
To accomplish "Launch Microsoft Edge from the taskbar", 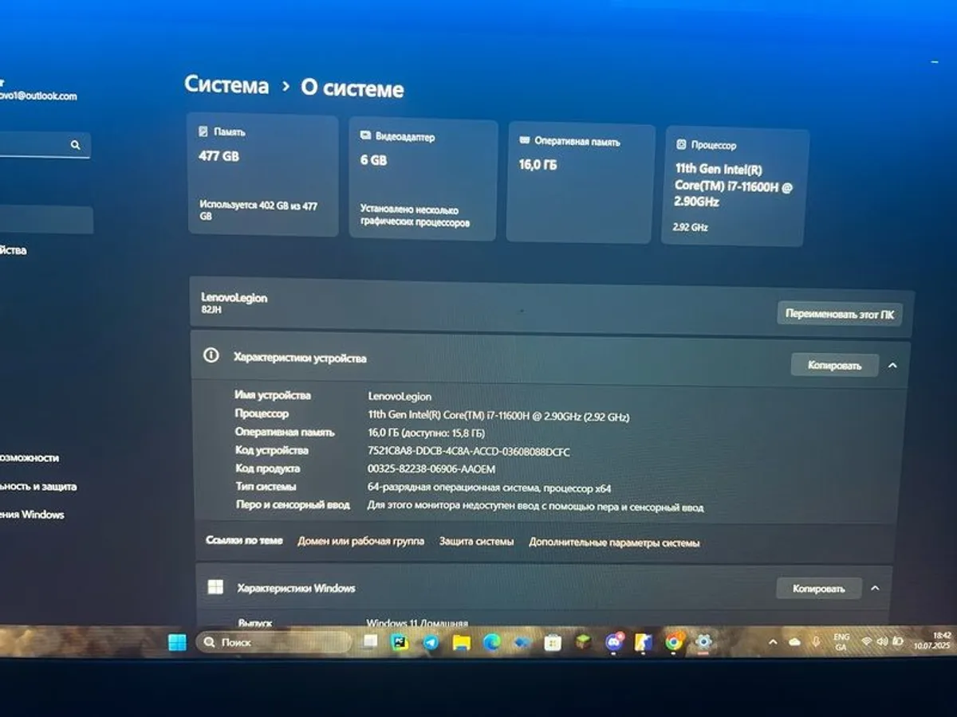I will click(491, 642).
